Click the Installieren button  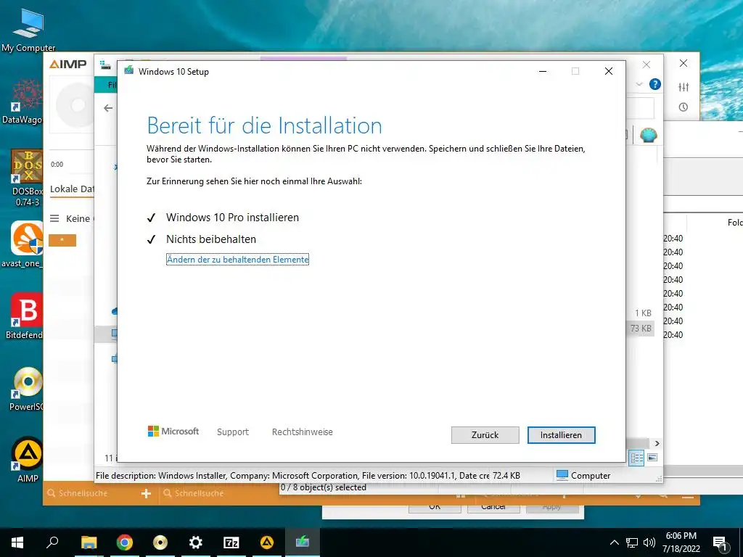point(561,435)
